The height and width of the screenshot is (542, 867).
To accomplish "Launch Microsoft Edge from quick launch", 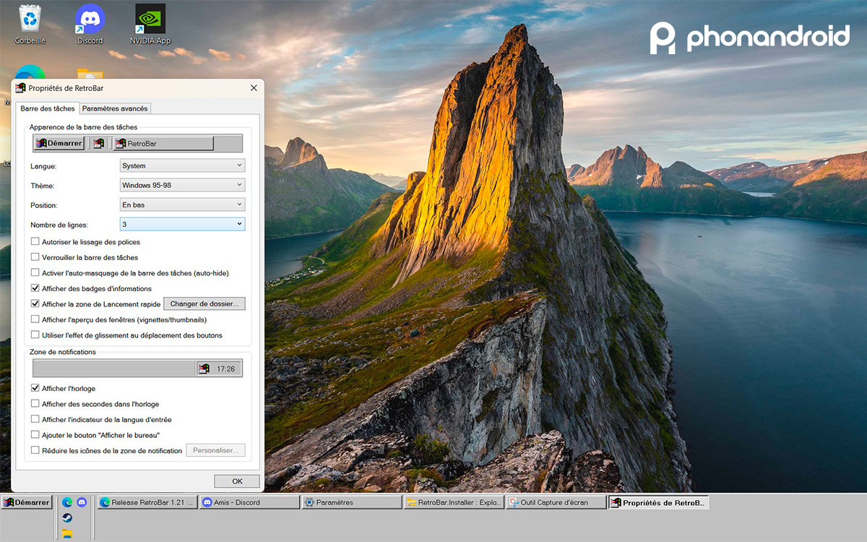I will (x=67, y=502).
